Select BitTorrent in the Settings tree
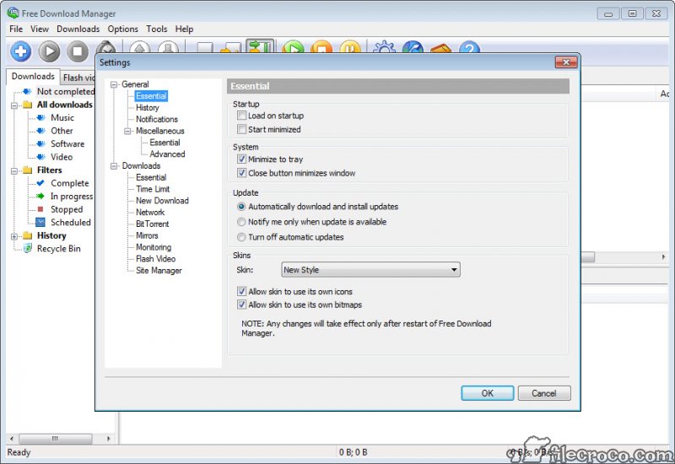Image resolution: width=675 pixels, height=464 pixels. 153,224
